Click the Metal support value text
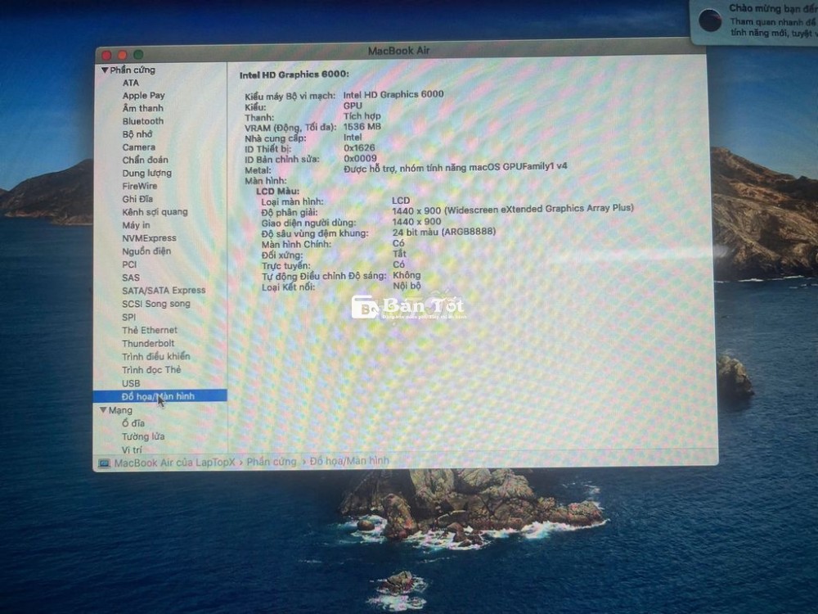818x614 pixels. click(x=456, y=168)
